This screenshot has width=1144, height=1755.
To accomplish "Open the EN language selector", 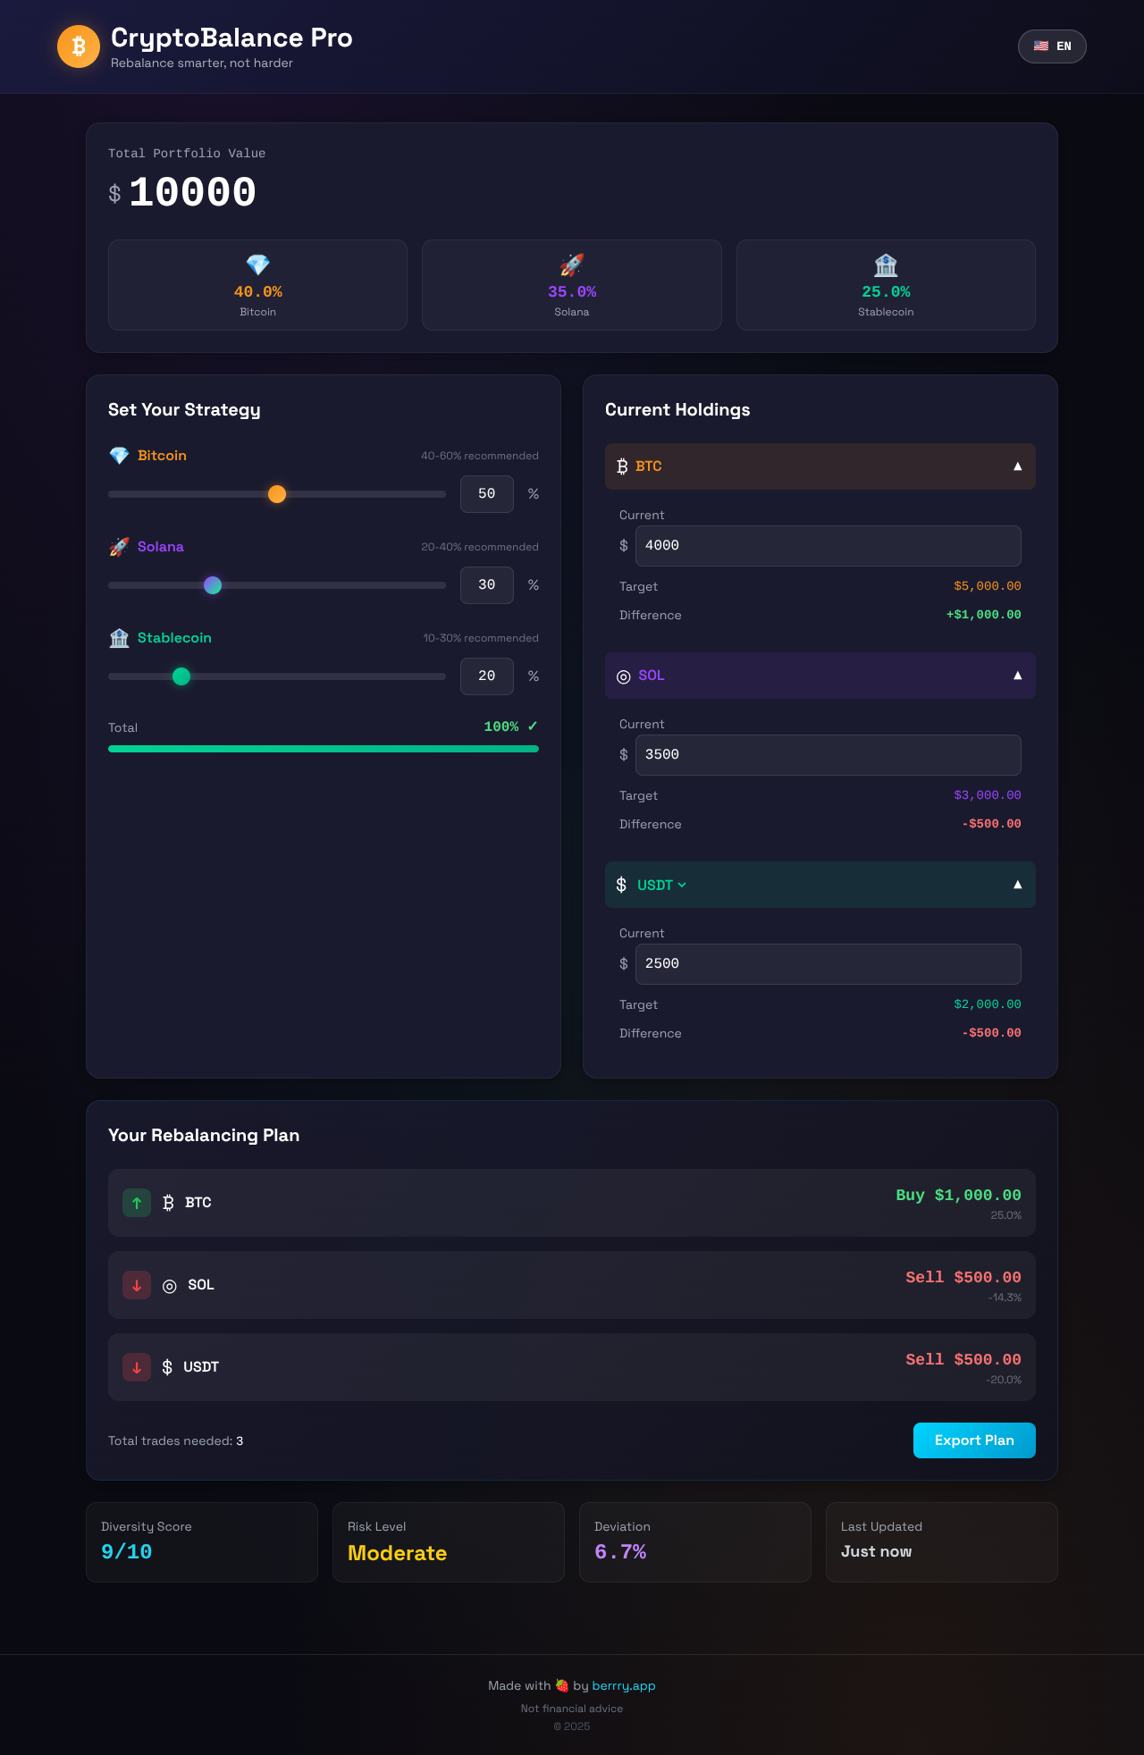I will [x=1052, y=46].
